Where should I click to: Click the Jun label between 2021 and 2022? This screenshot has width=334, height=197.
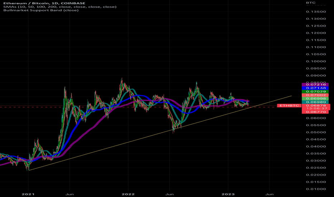pos(70,194)
